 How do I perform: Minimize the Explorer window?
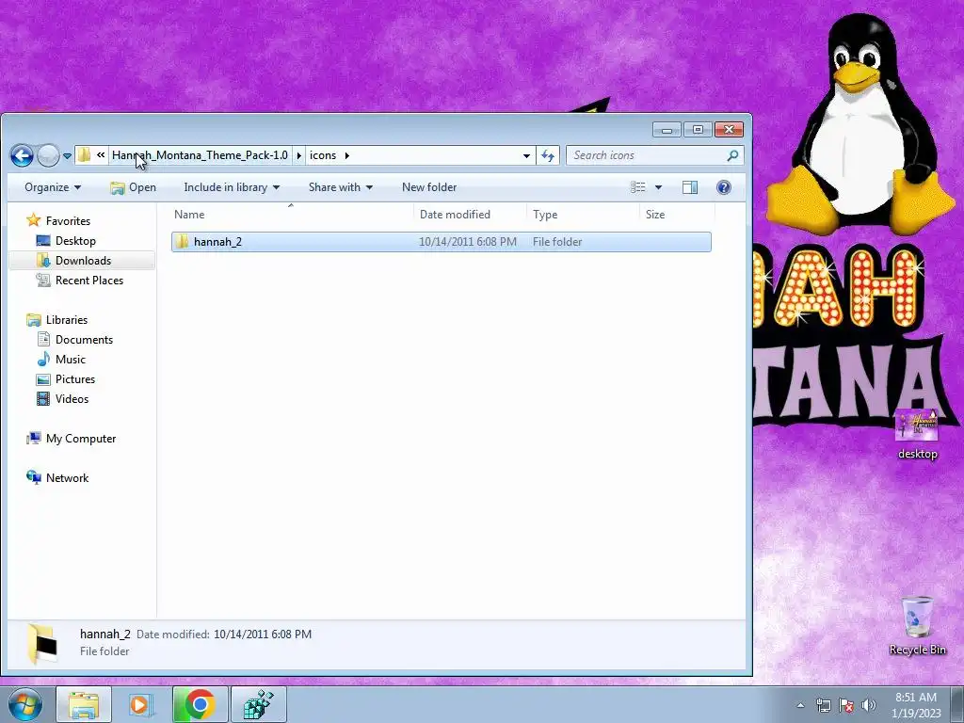pos(667,130)
